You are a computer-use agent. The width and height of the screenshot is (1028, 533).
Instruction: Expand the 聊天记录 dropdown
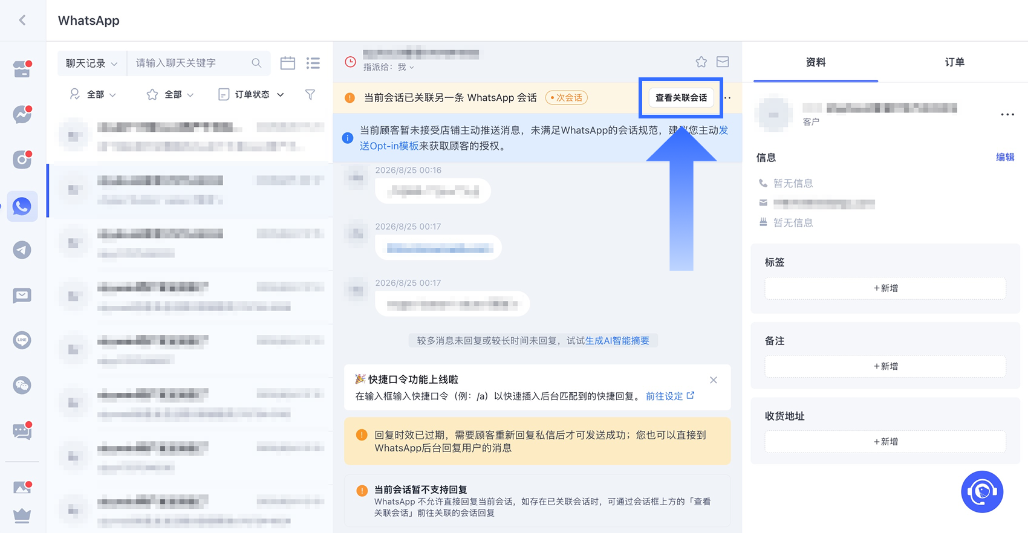[92, 63]
